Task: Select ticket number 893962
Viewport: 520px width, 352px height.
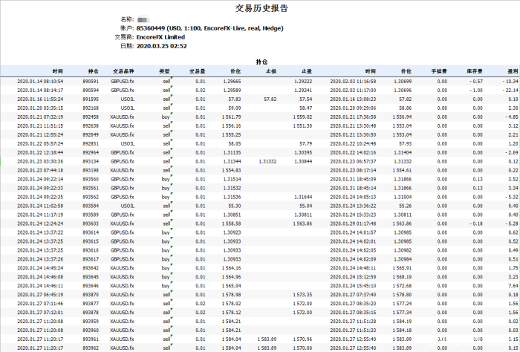Action: pyautogui.click(x=91, y=348)
